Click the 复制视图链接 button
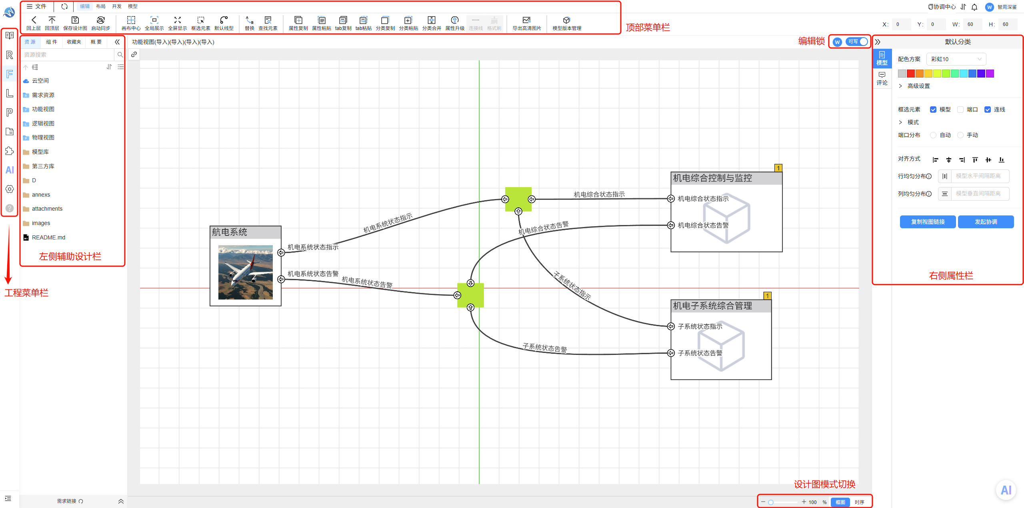 coord(928,222)
